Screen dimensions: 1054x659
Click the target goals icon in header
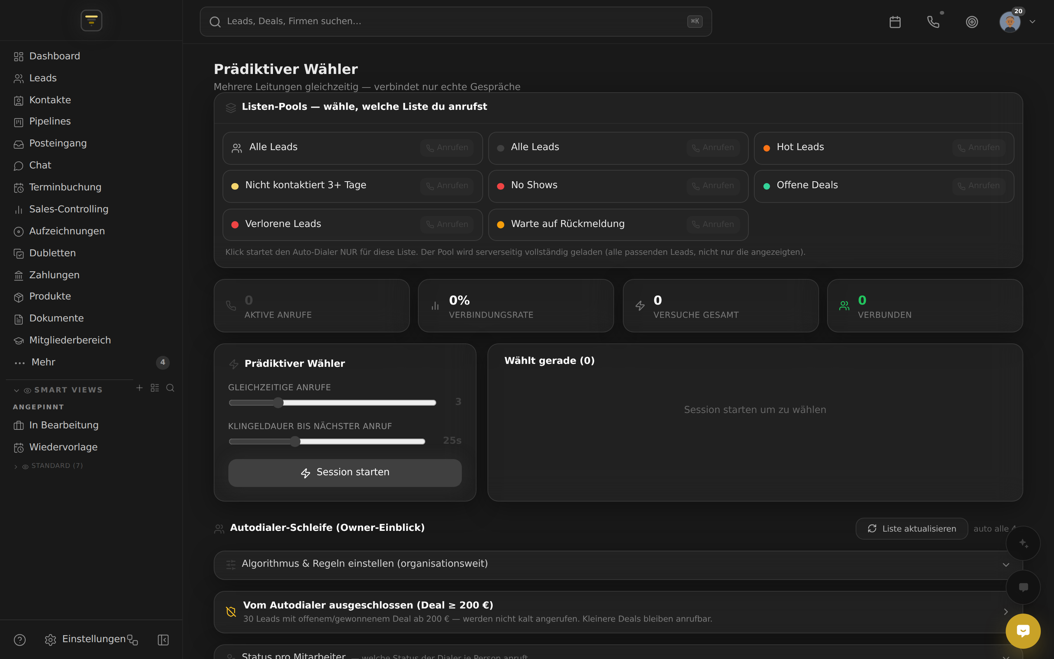(972, 22)
